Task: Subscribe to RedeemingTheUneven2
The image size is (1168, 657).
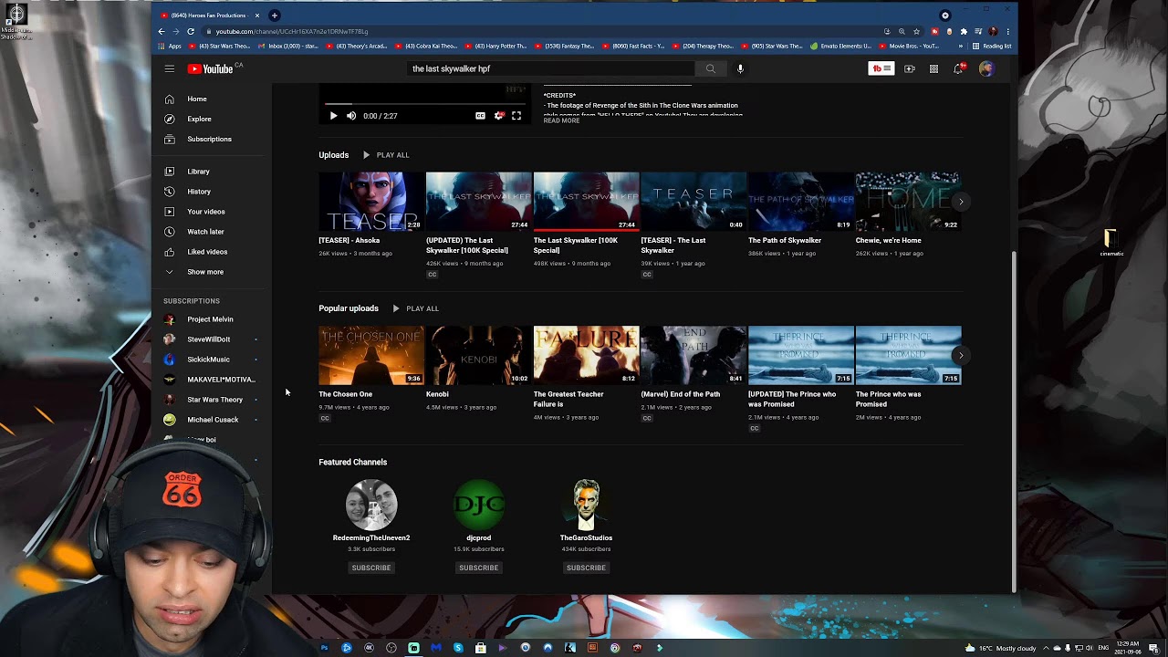Action: pos(371,568)
